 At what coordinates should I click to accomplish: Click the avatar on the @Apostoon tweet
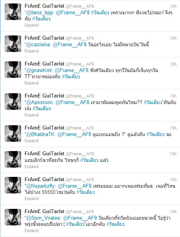click(13, 102)
